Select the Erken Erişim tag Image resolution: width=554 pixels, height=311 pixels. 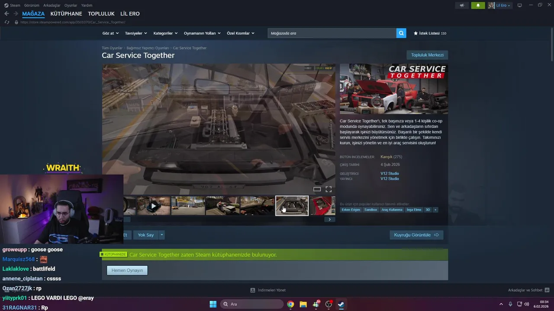[x=351, y=209]
